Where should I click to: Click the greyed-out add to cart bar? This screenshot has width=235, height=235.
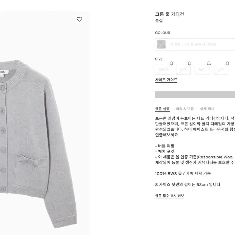[195, 95]
